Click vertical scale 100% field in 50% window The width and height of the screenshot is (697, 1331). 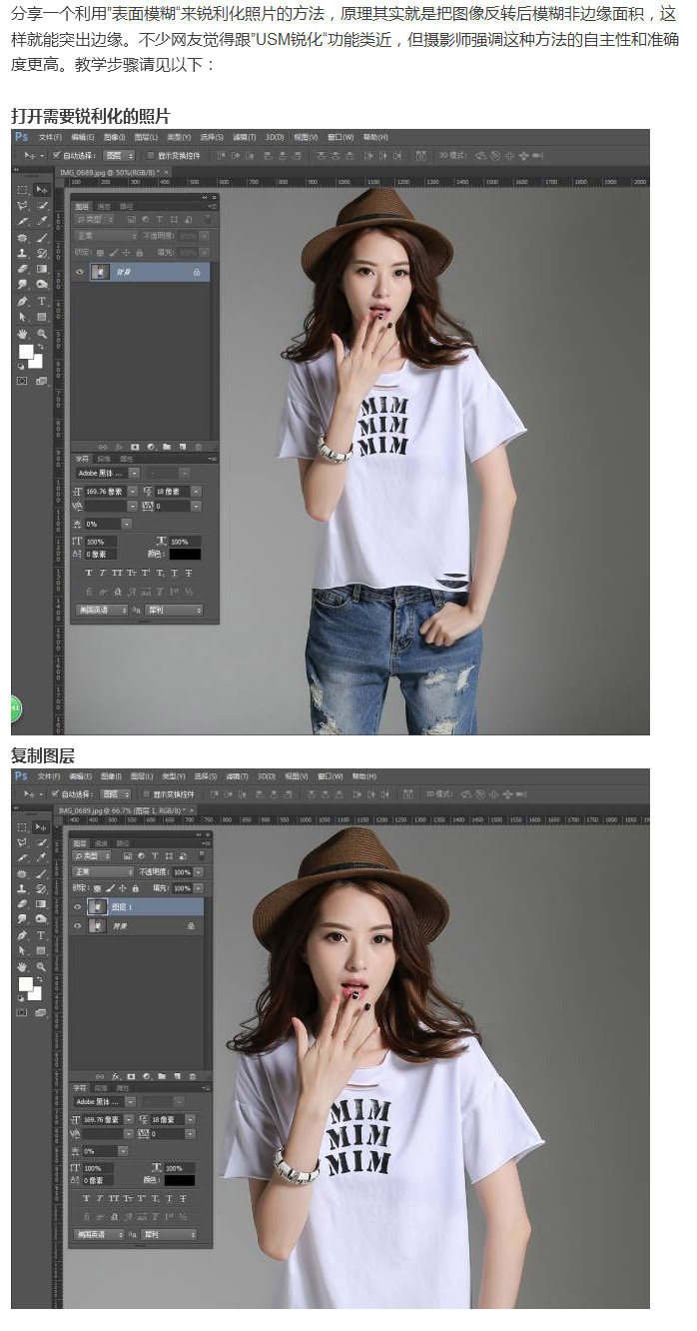pos(100,542)
